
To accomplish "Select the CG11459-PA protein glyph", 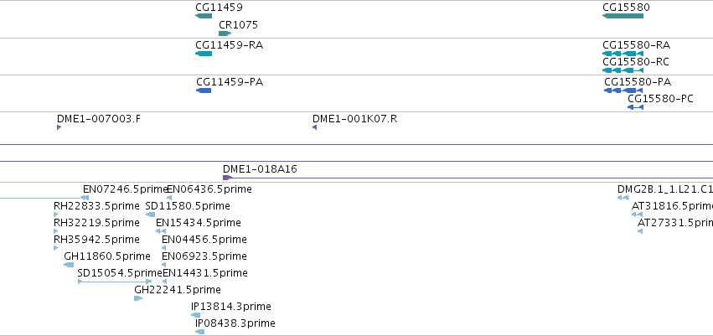I will 204,90.
